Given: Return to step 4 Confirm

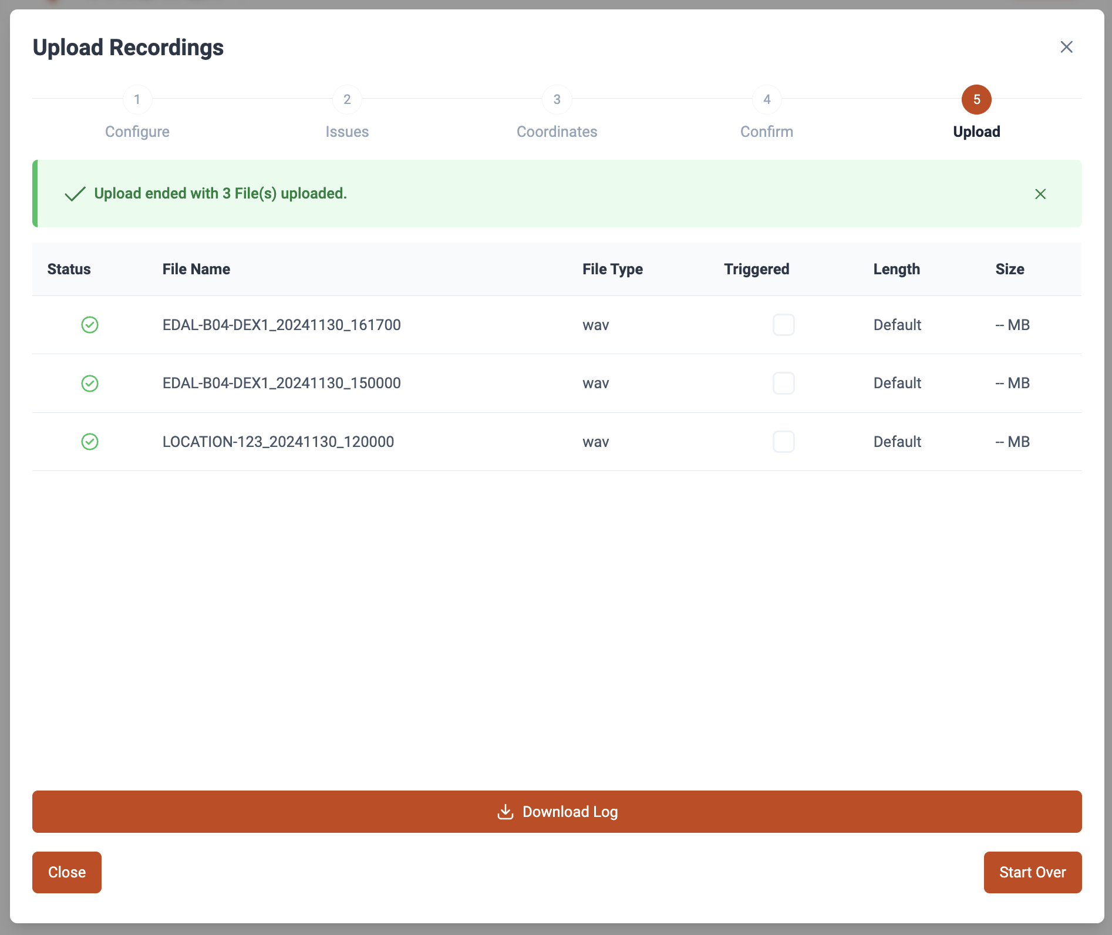Looking at the screenshot, I should click(x=766, y=100).
